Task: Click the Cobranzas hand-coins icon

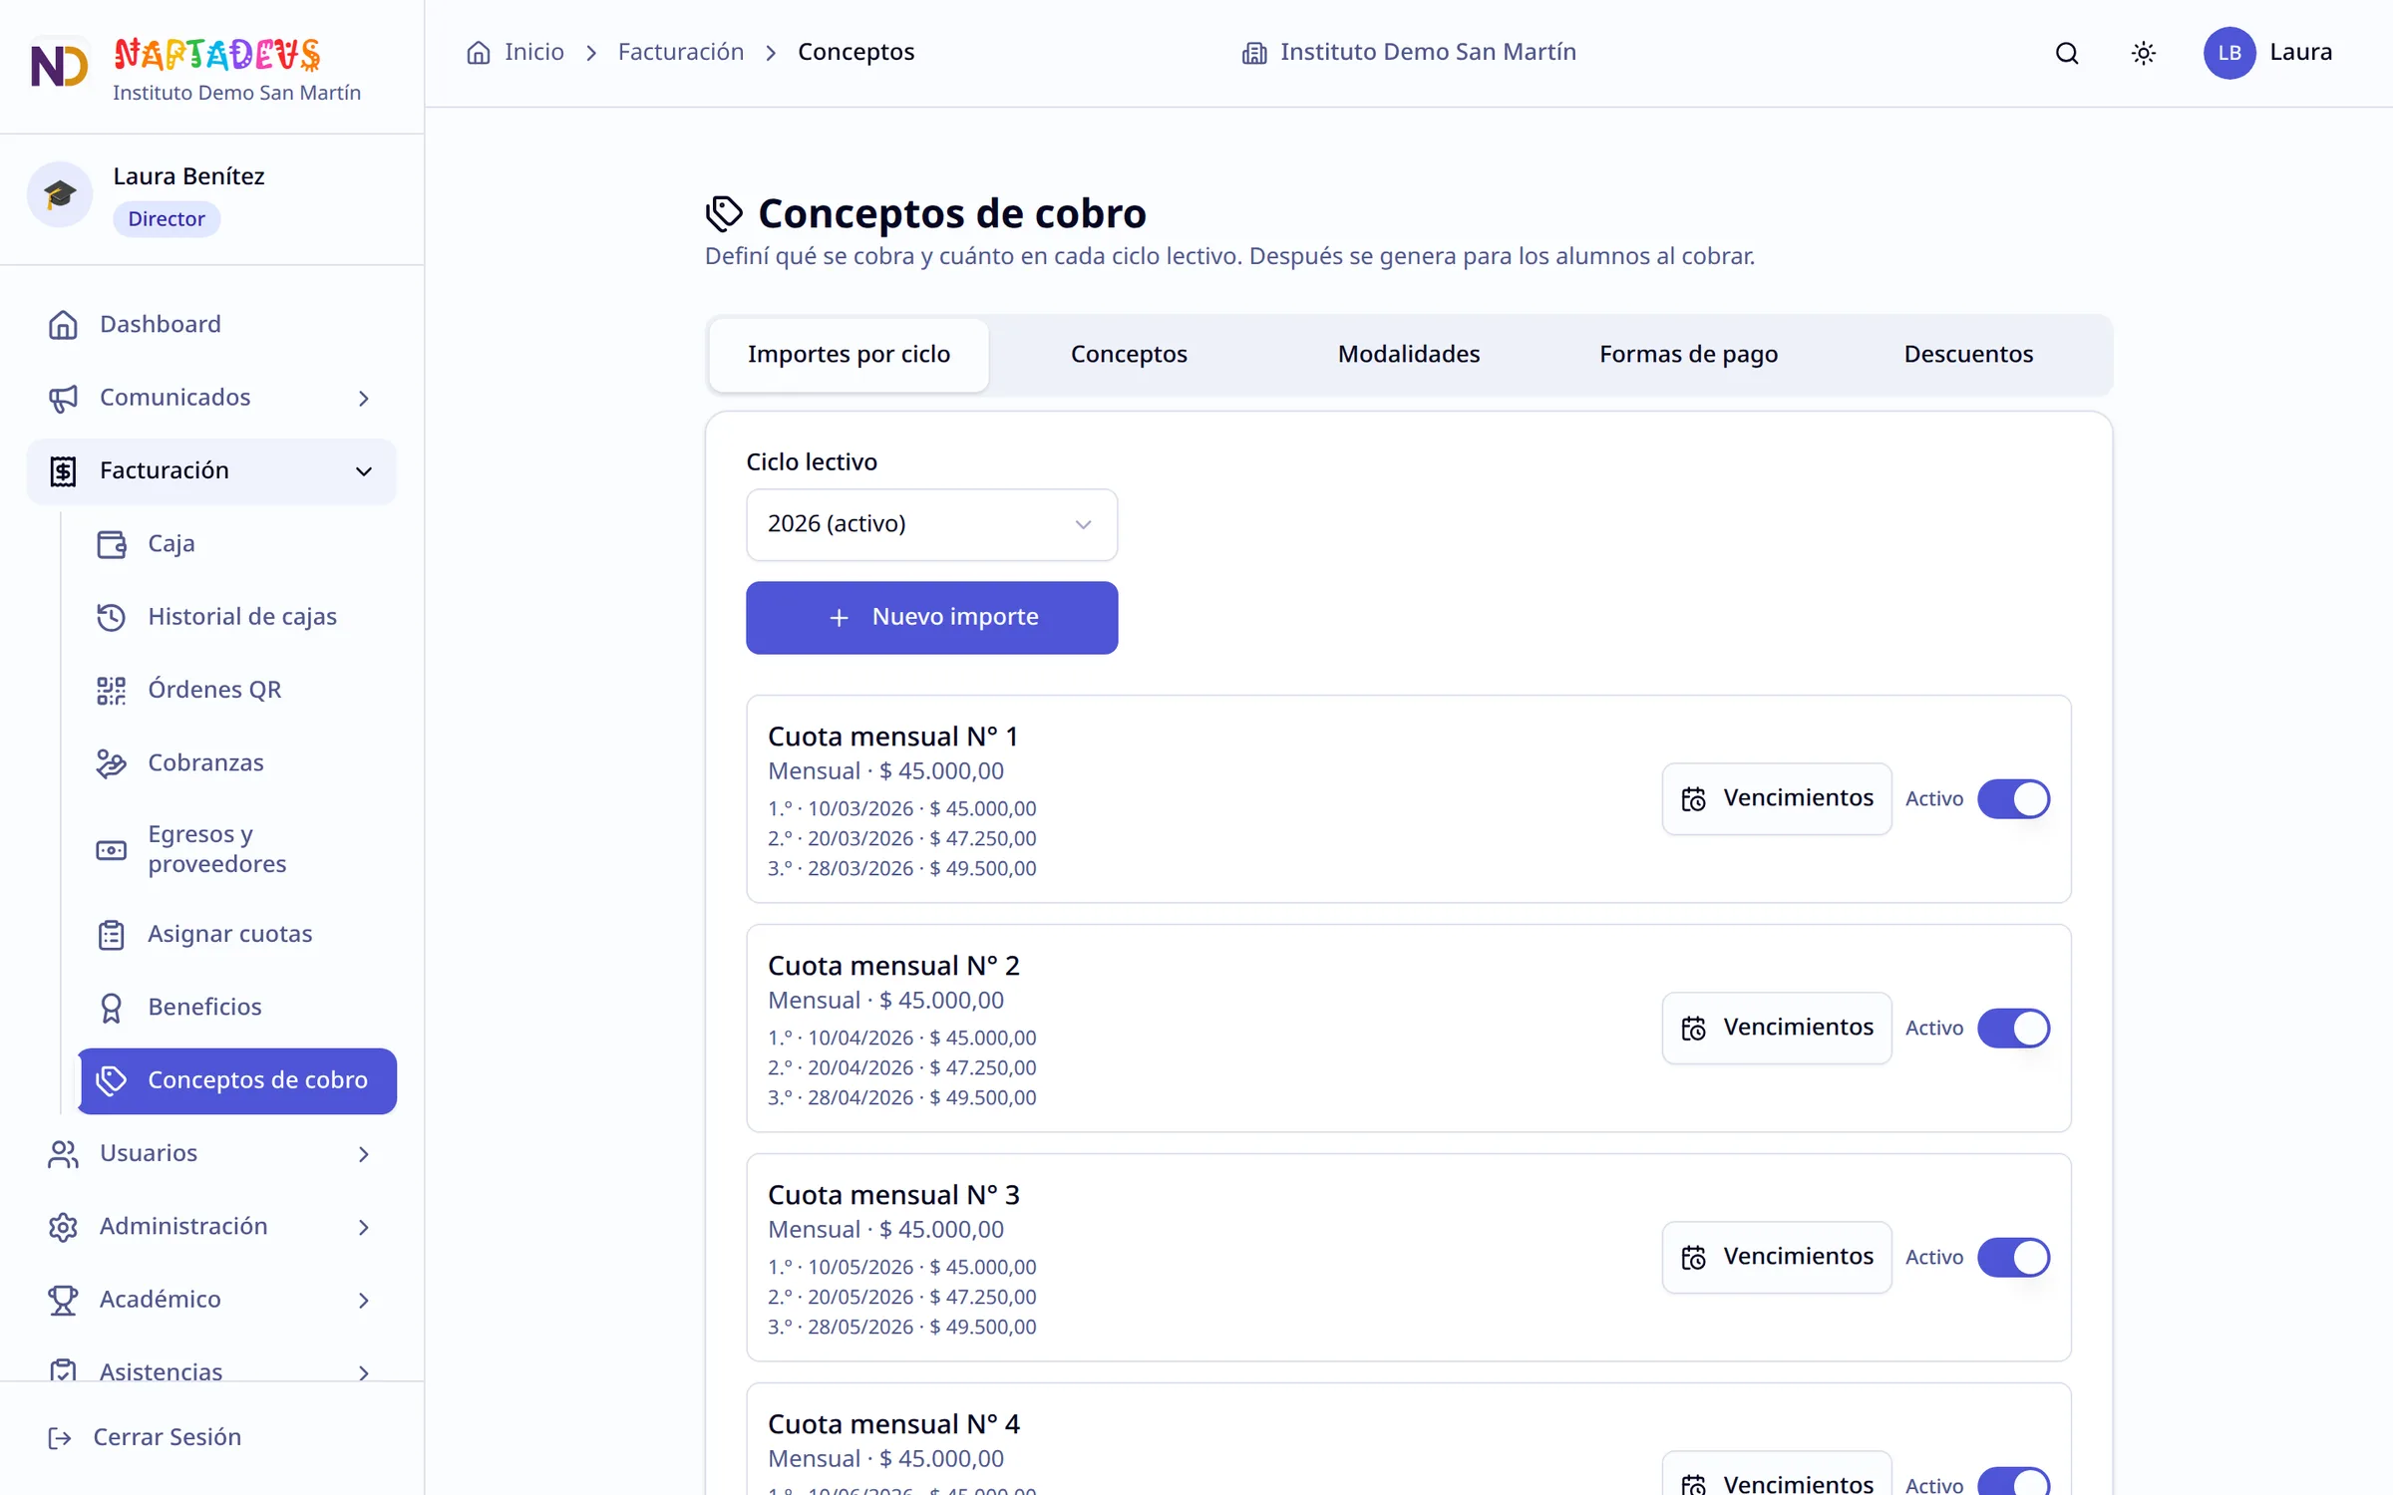Action: [x=111, y=763]
